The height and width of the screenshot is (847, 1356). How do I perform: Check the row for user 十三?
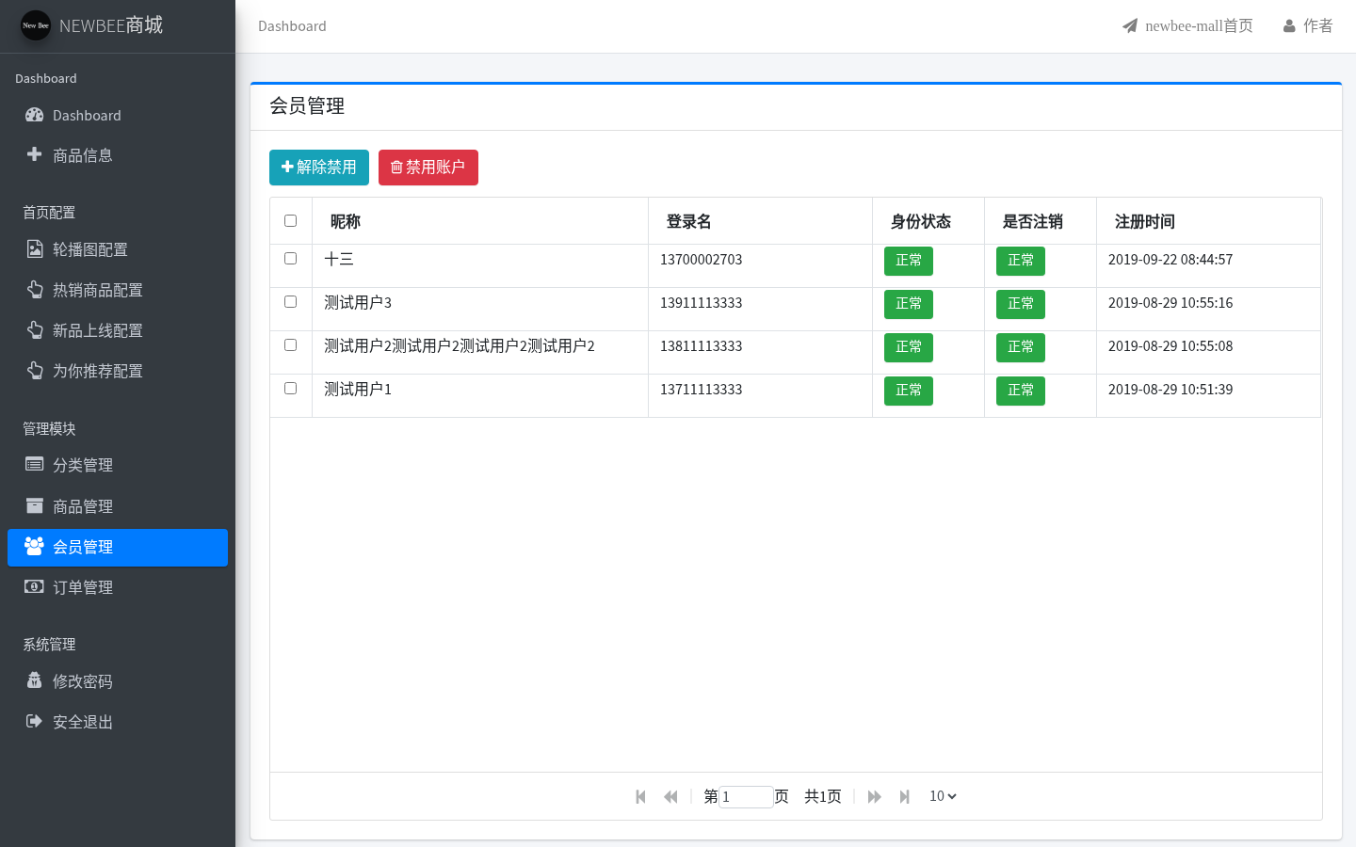click(290, 258)
